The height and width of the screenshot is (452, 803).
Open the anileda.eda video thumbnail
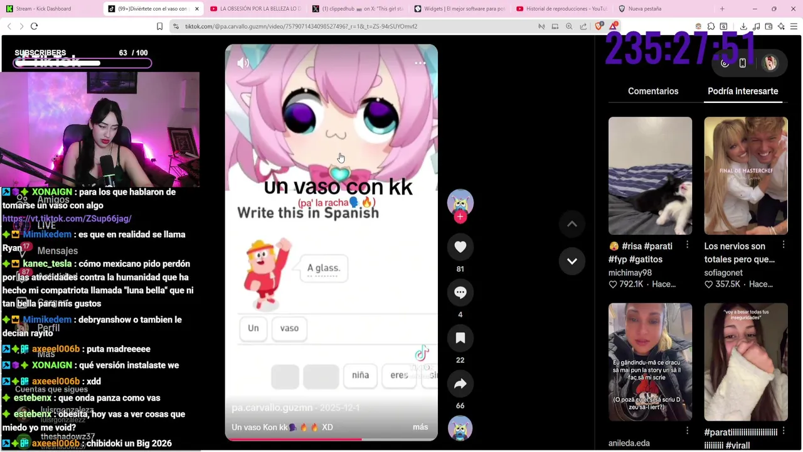pyautogui.click(x=650, y=362)
